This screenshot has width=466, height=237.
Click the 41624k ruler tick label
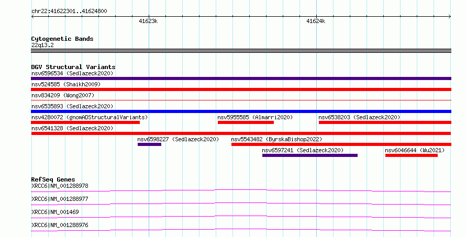(x=316, y=21)
